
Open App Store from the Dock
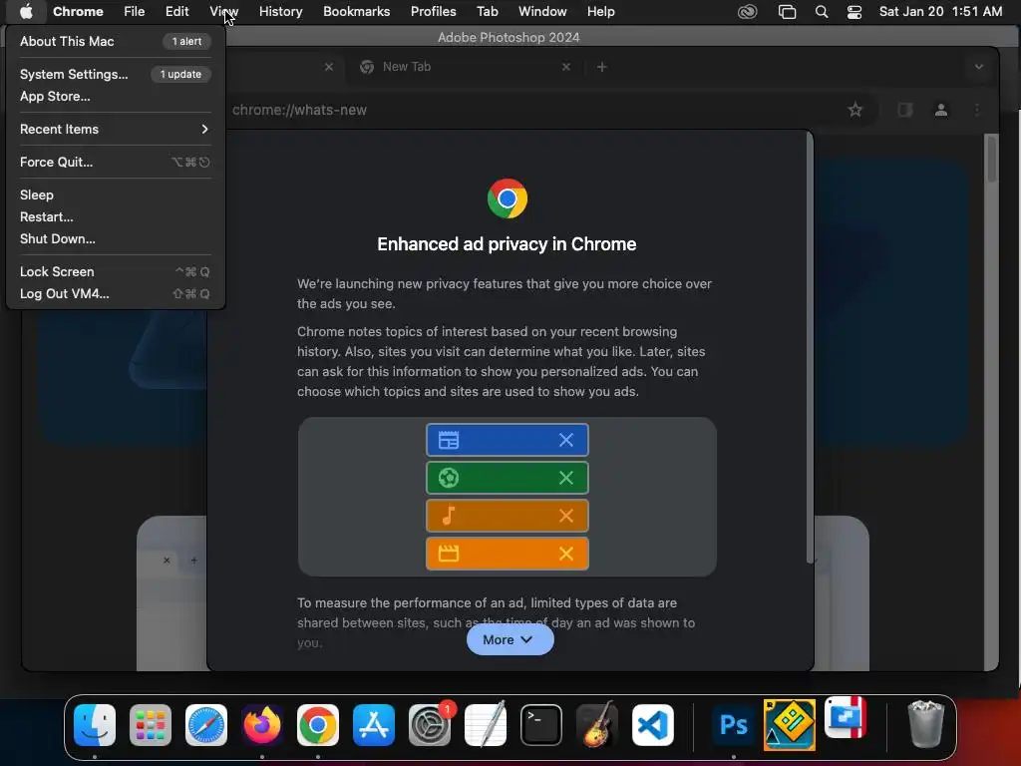(x=374, y=724)
